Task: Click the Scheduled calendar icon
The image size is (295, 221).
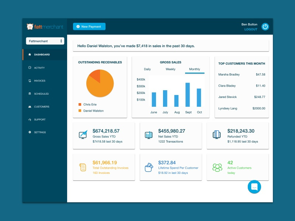Action: tap(29, 94)
